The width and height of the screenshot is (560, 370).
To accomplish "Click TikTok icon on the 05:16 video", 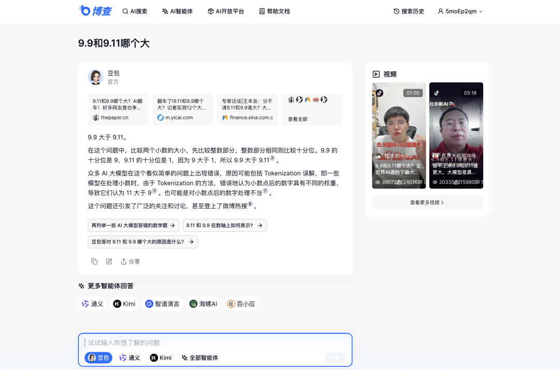I will (x=437, y=93).
